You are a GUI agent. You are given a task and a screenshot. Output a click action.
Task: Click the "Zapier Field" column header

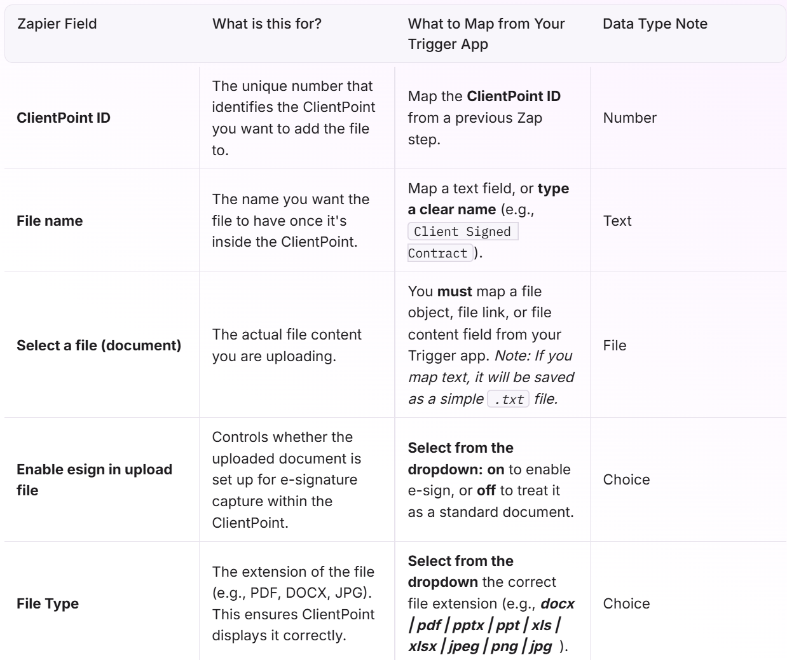57,24
